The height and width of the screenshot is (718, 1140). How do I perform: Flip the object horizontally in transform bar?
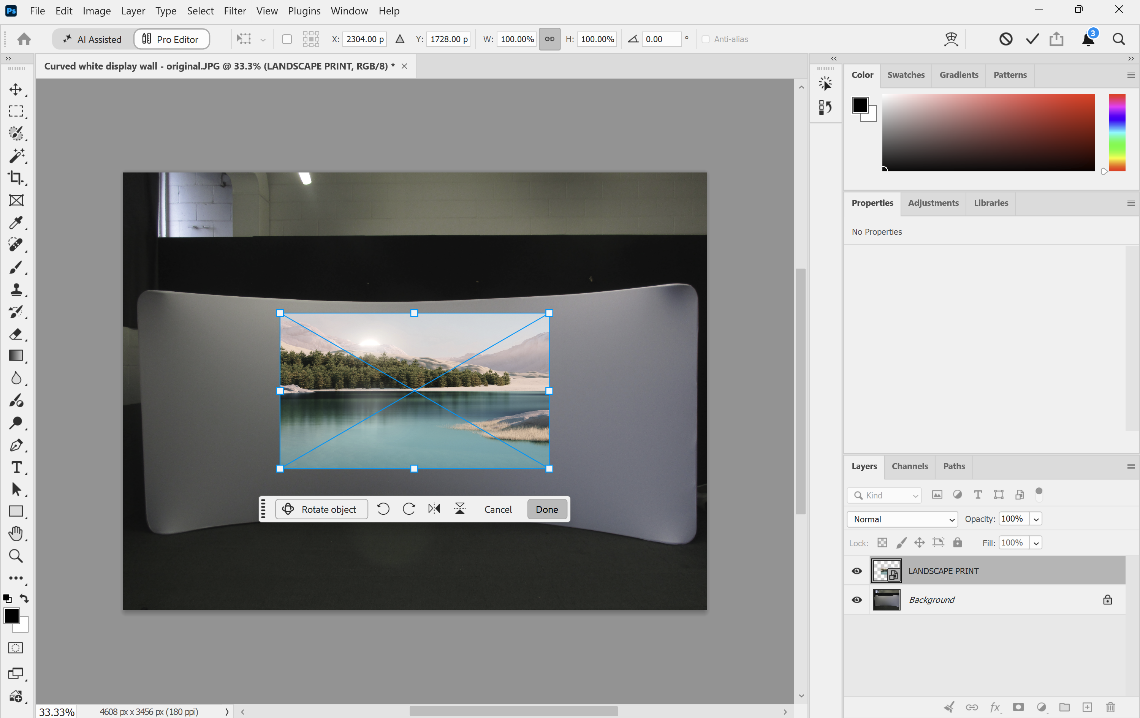pyautogui.click(x=434, y=509)
